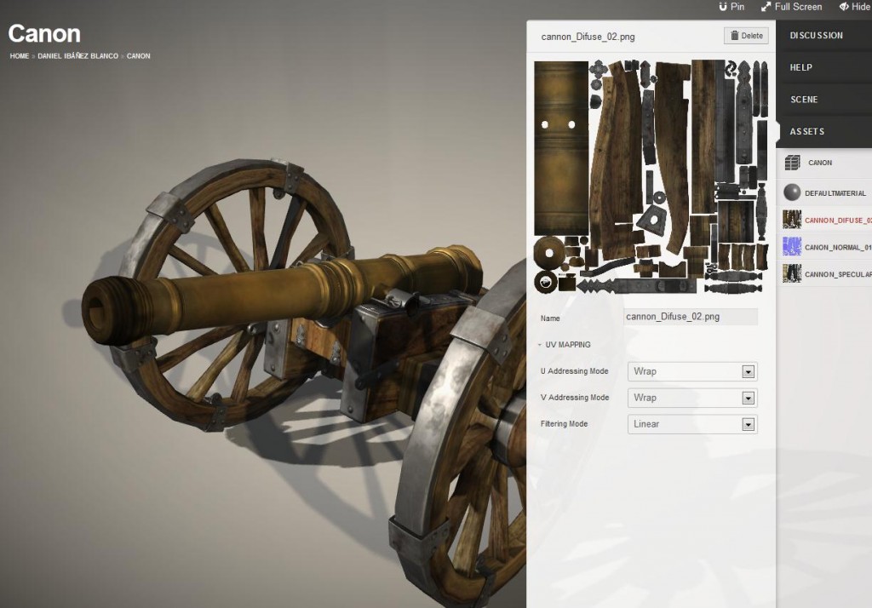The height and width of the screenshot is (608, 872).
Task: Delete the cannon_Difuse_02.png texture
Action: (746, 36)
